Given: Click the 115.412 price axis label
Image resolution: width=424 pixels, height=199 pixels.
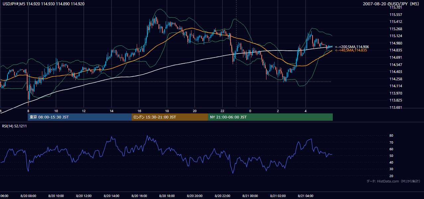Looking at the screenshot, I should 395,22.
